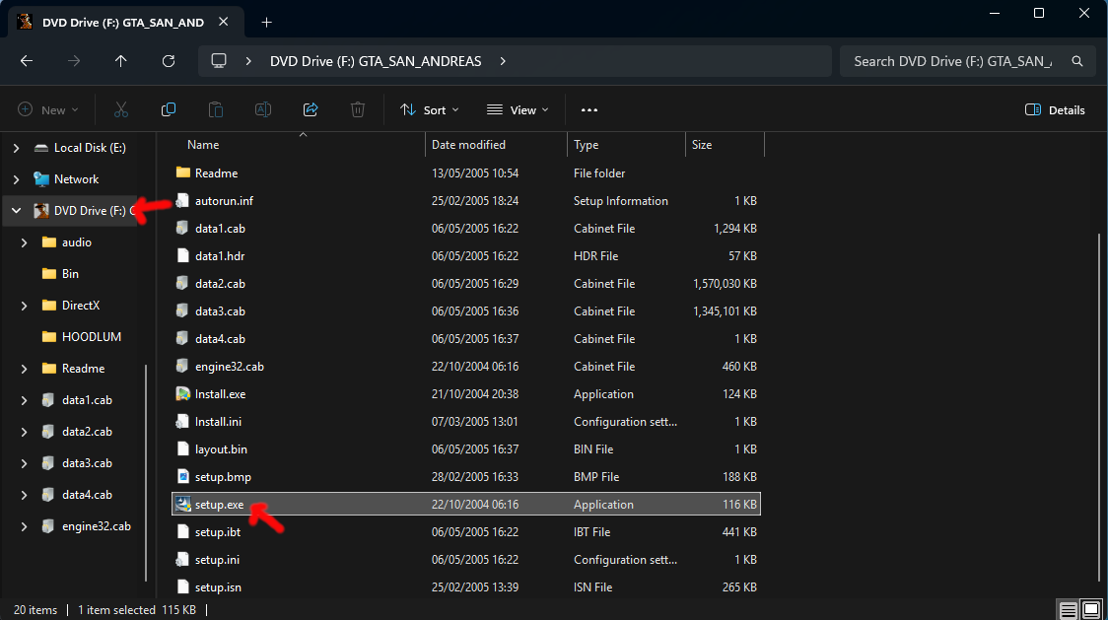Click the Paste clipboard icon
Screen dimensions: 1108x620
tap(216, 109)
